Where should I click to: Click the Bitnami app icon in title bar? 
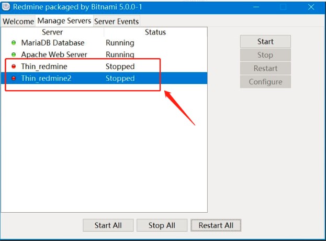click(x=6, y=7)
